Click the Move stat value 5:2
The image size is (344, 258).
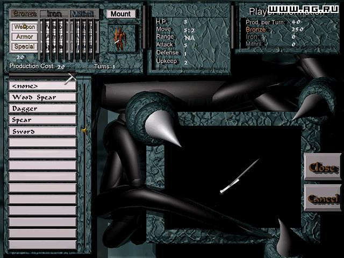tap(189, 31)
